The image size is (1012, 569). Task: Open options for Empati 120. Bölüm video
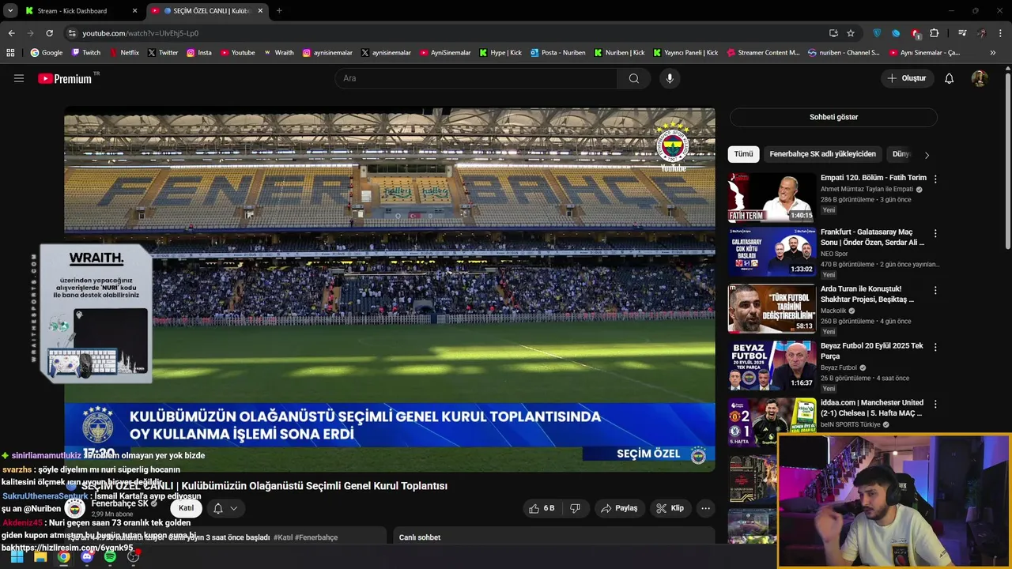[935, 179]
